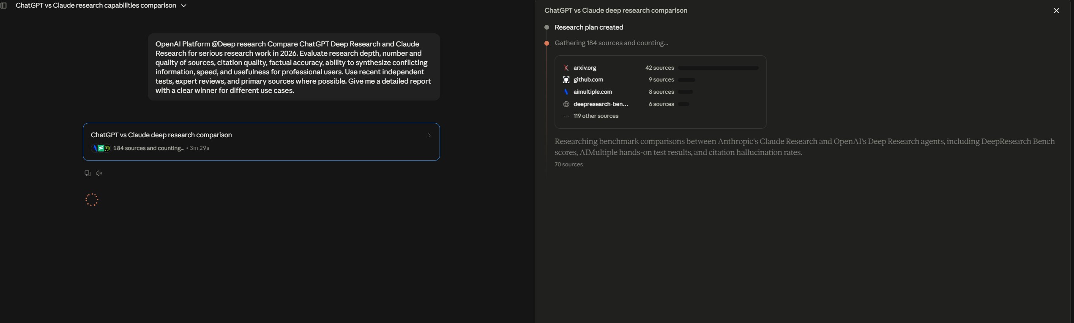The height and width of the screenshot is (323, 1074).
Task: Open the aimultiple.com source row
Action: [x=661, y=92]
